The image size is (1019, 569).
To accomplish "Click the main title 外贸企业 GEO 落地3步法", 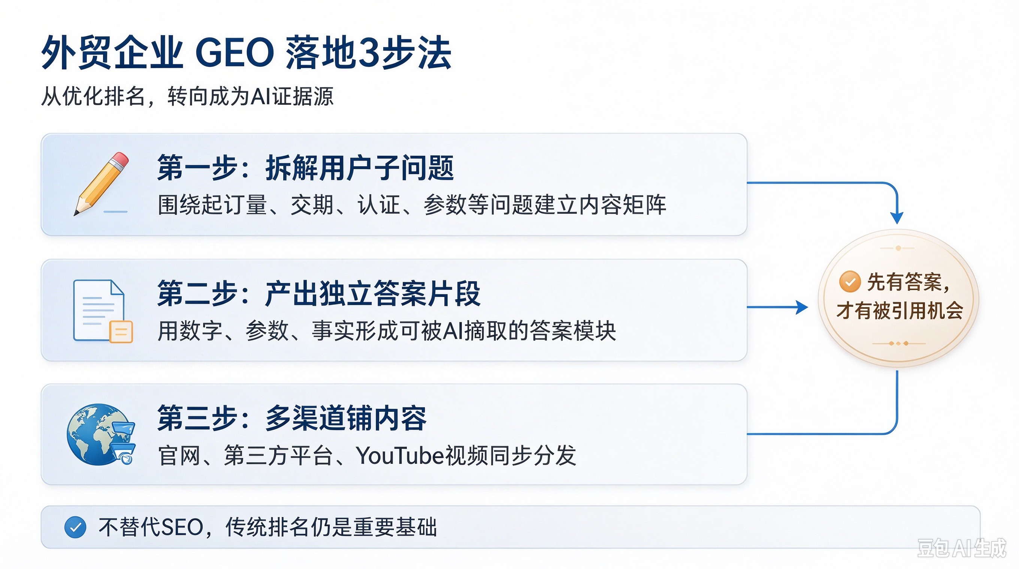I will [x=246, y=52].
